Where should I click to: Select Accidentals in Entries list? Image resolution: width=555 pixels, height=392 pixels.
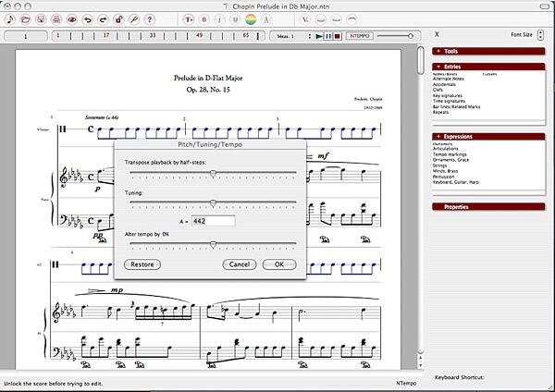pos(444,84)
